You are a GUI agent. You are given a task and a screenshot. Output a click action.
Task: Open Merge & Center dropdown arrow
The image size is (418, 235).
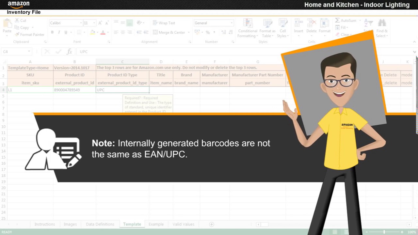click(x=189, y=32)
